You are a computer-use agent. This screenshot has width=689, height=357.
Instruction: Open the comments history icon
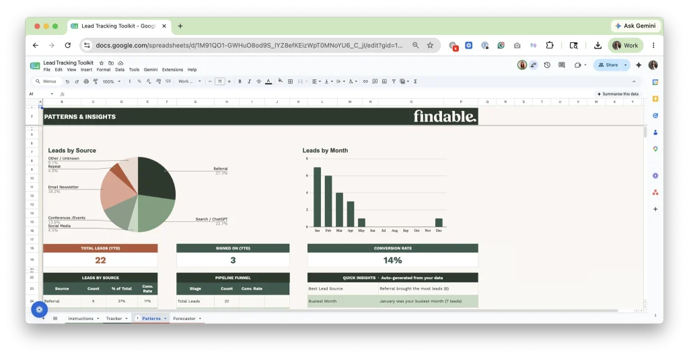coord(562,65)
